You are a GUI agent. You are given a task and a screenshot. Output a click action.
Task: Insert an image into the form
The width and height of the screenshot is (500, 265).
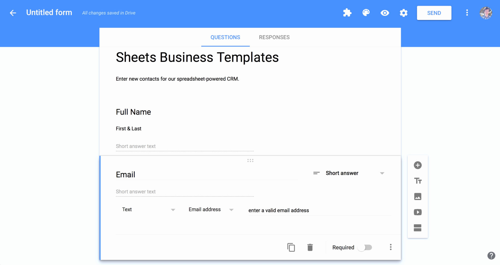(417, 196)
